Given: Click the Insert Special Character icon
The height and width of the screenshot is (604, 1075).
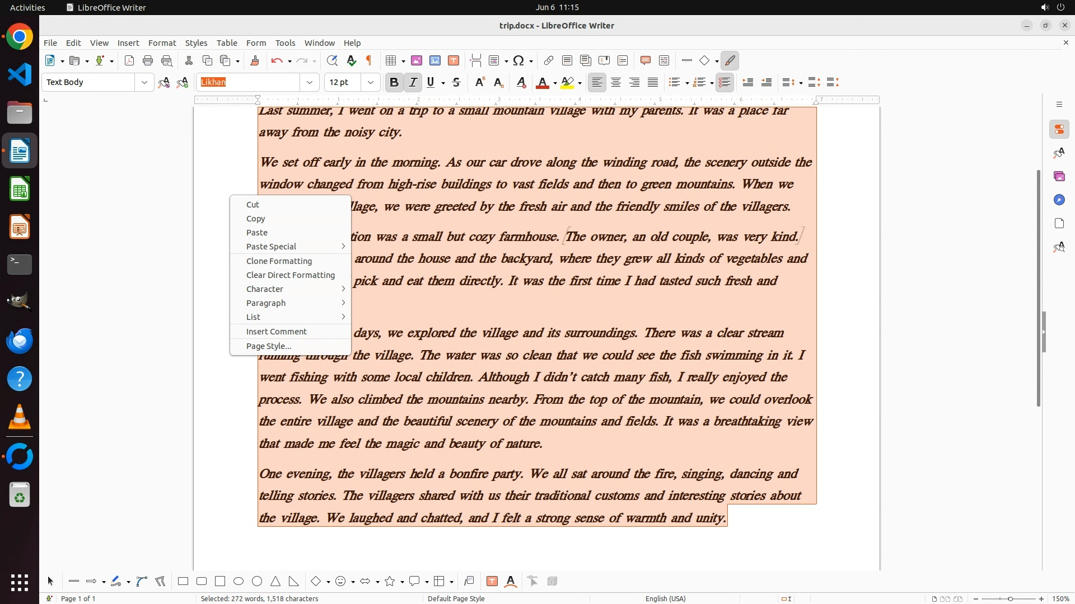Looking at the screenshot, I should tap(518, 60).
